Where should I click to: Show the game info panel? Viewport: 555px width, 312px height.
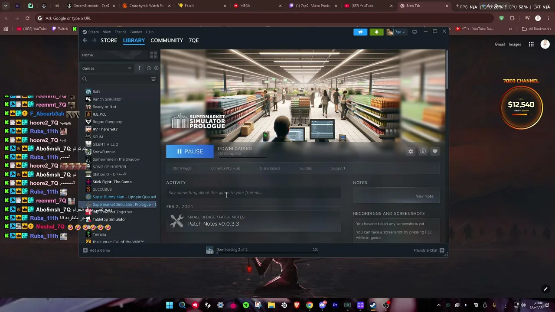click(423, 151)
